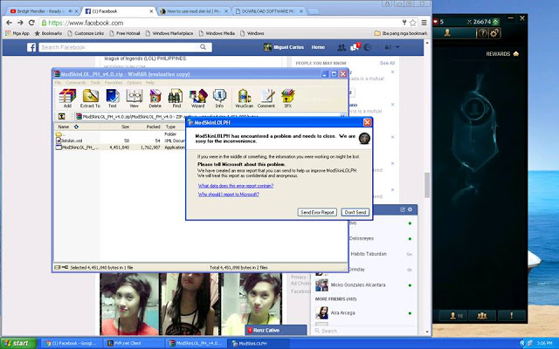The image size is (559, 349).
Task: Open the Find binoculars tool in WinRAR
Action: click(176, 99)
